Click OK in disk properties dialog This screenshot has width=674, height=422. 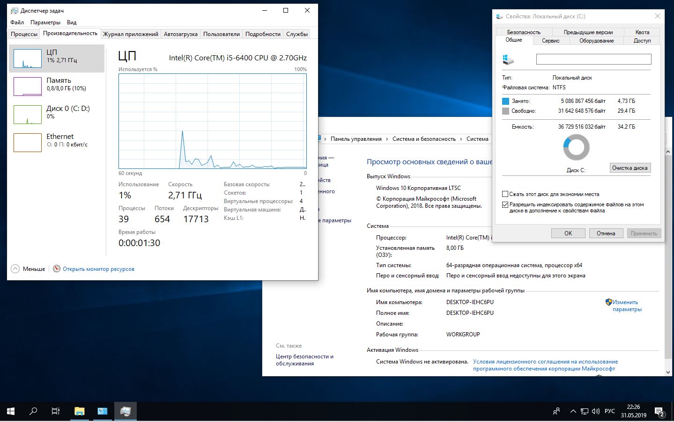568,233
